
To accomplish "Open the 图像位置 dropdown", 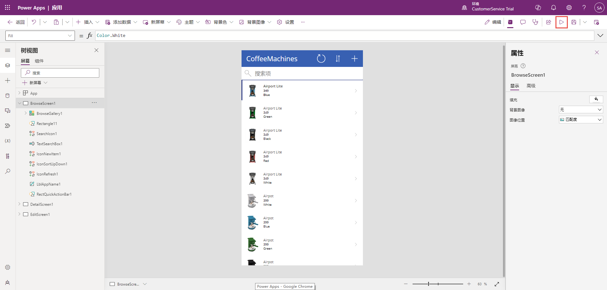I will point(581,120).
